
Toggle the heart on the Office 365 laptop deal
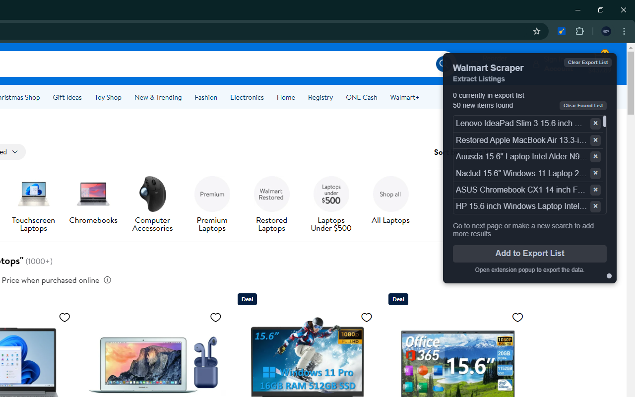click(517, 317)
